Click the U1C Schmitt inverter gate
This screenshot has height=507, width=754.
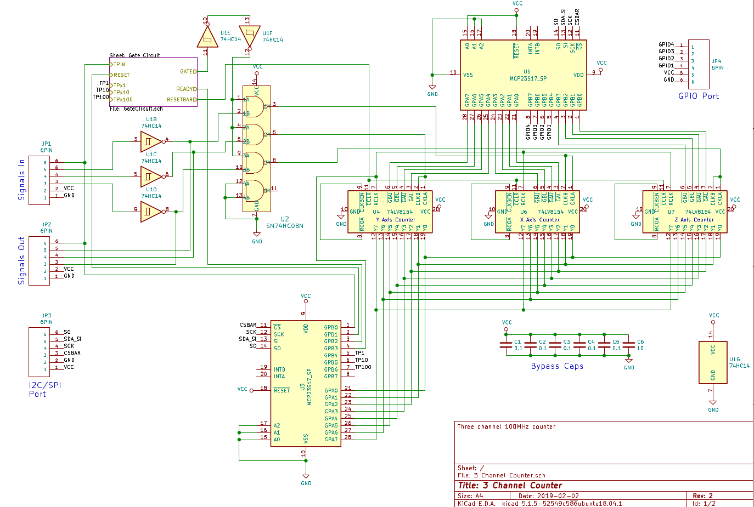pyautogui.click(x=151, y=177)
